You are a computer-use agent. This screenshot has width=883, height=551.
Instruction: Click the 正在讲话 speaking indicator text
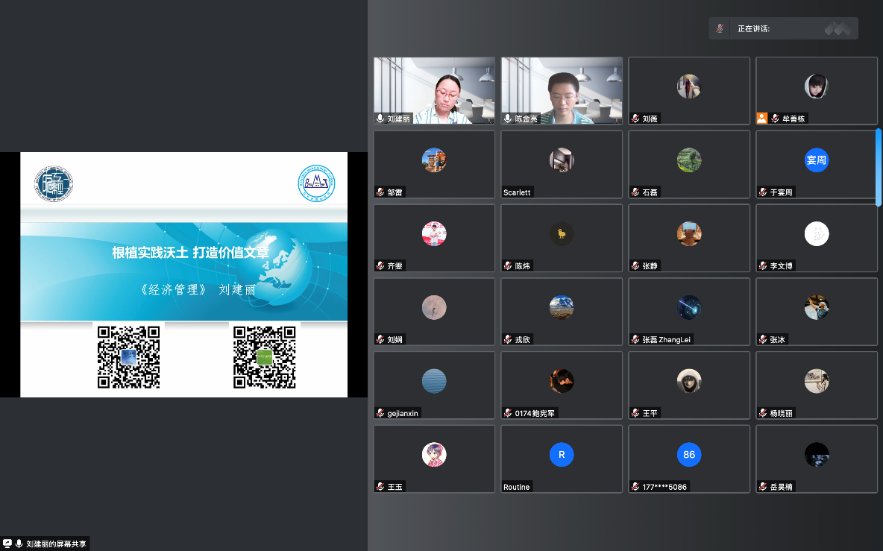[753, 29]
